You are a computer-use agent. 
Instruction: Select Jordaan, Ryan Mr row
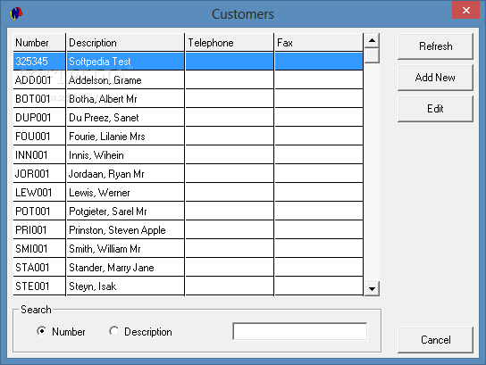click(126, 174)
